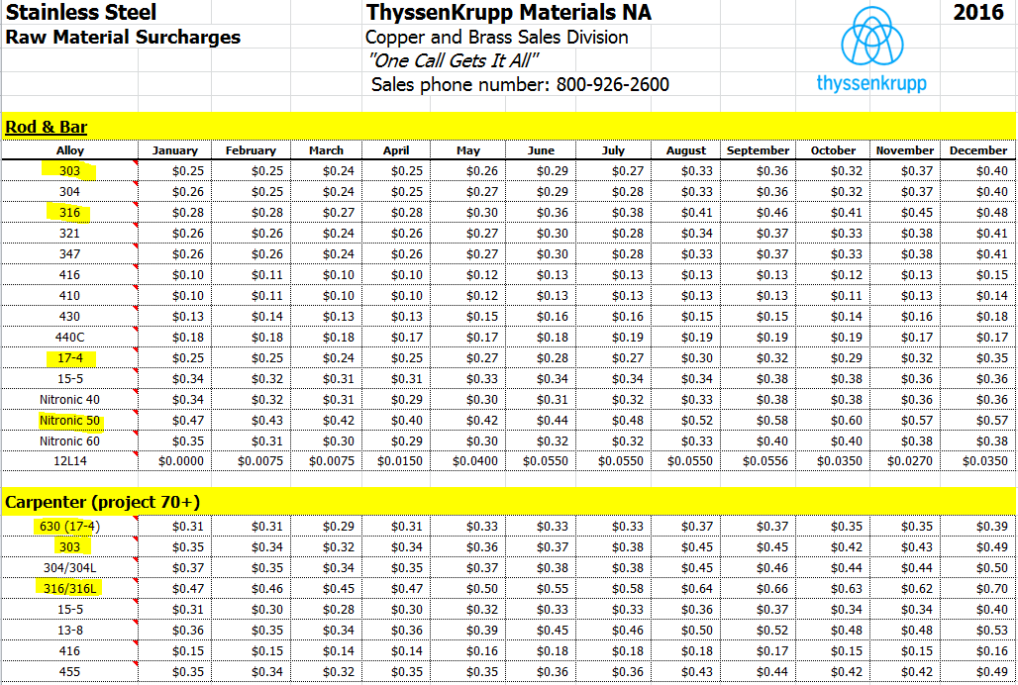Select the 'Nitronic 40' alloy cell

click(x=69, y=400)
